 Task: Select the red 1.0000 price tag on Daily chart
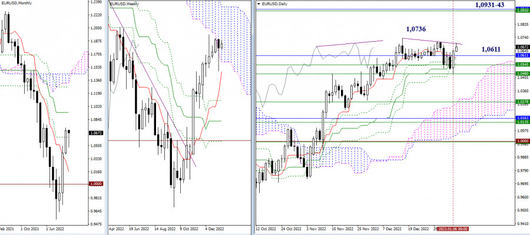[522, 142]
